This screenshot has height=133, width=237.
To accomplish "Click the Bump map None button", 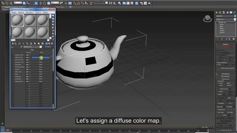I will [x=41, y=74].
